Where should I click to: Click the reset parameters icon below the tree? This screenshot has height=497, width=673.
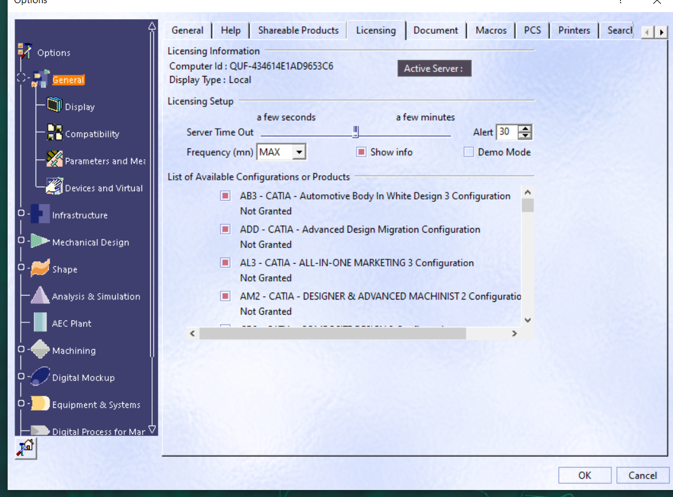(x=25, y=449)
